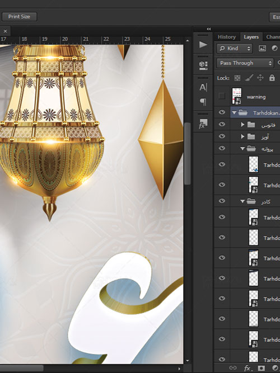Open the Styles fx panel icon
Image resolution: width=280 pixels, height=373 pixels.
tap(203, 124)
